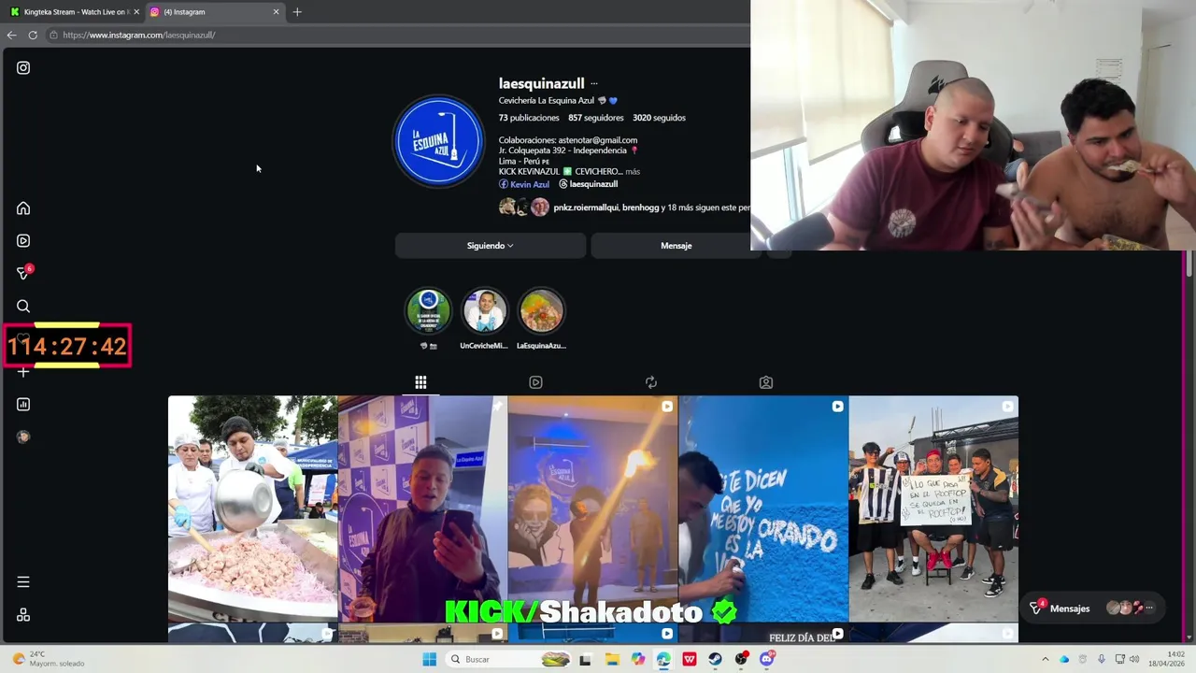1196x673 pixels.
Task: Open the Kevin Azul Facebook link
Action: coord(524,184)
